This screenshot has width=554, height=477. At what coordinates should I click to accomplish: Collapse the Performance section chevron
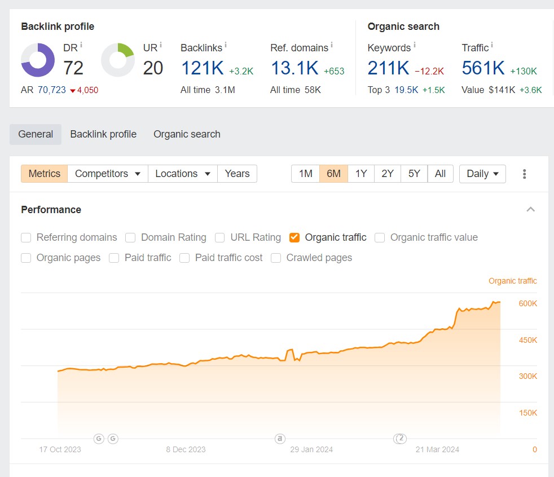click(530, 209)
